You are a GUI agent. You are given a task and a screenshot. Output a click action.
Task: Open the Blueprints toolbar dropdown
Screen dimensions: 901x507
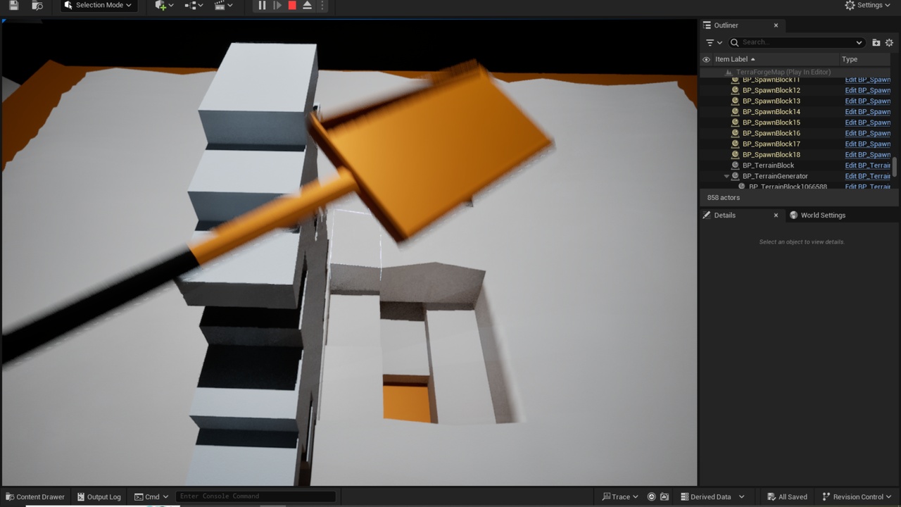(194, 5)
